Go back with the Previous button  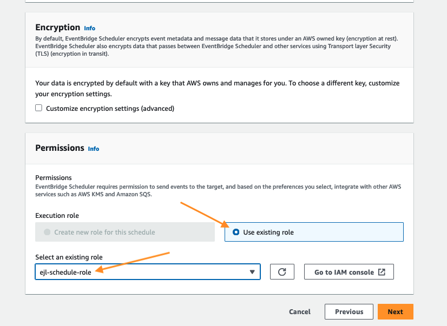click(349, 311)
